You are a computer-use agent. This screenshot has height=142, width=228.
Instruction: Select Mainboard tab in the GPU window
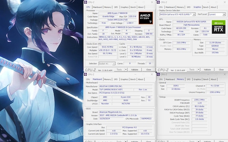pos(170,7)
